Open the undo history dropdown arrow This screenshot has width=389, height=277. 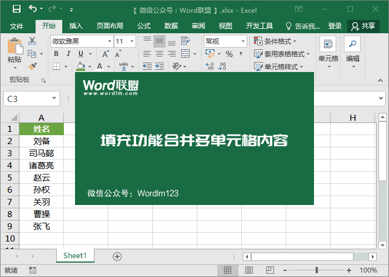point(42,9)
